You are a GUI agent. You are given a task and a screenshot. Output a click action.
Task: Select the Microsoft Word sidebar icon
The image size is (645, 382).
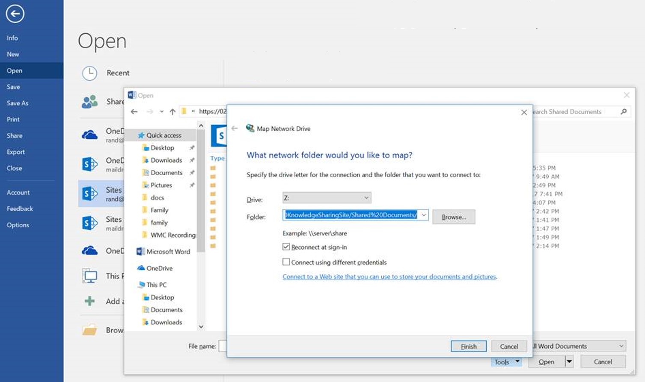tap(141, 251)
